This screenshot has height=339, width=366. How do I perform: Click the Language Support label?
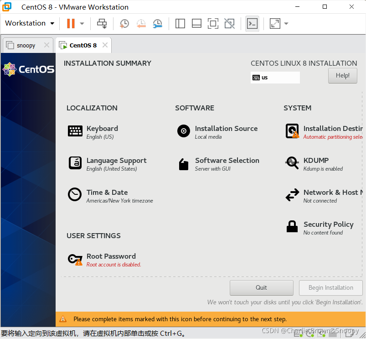pos(117,161)
